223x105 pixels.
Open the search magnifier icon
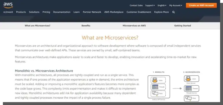click(173, 12)
